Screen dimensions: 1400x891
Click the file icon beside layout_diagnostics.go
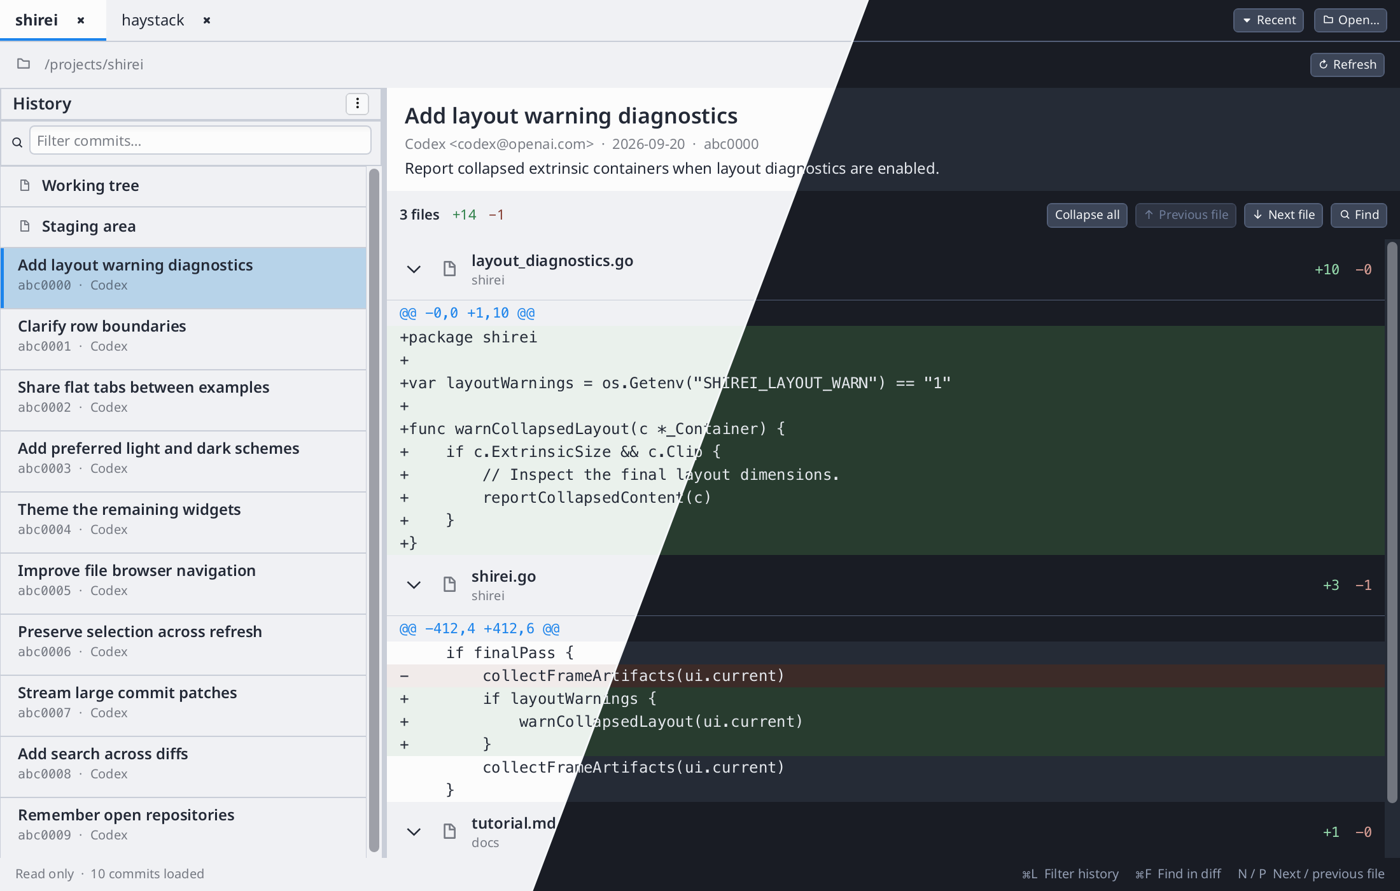pyautogui.click(x=449, y=269)
